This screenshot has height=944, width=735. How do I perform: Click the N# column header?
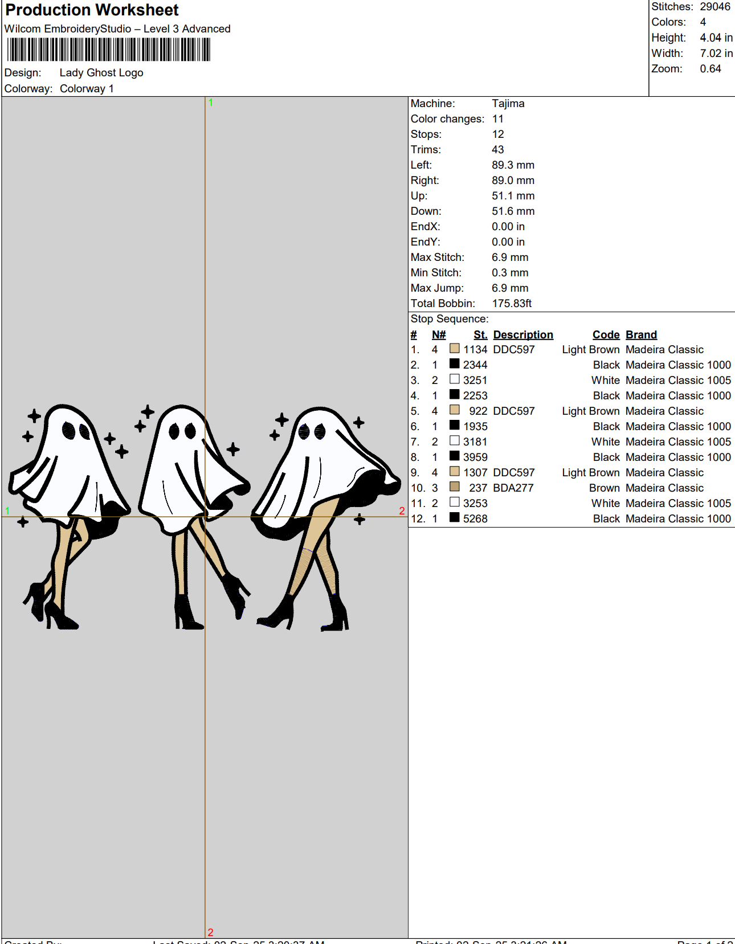tap(438, 335)
